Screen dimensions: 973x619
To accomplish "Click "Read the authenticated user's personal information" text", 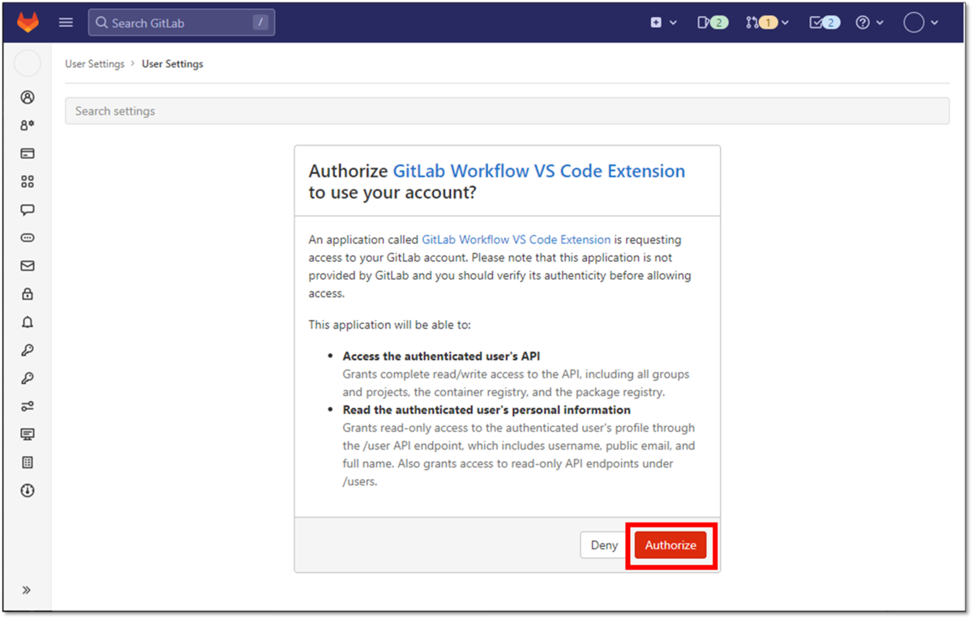I will (x=486, y=410).
